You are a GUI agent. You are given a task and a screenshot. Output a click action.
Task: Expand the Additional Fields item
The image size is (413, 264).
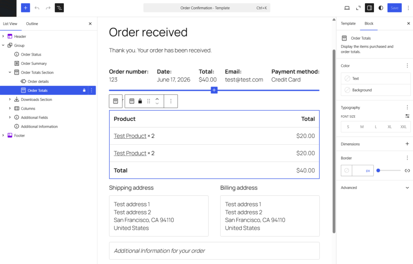(x=10, y=117)
